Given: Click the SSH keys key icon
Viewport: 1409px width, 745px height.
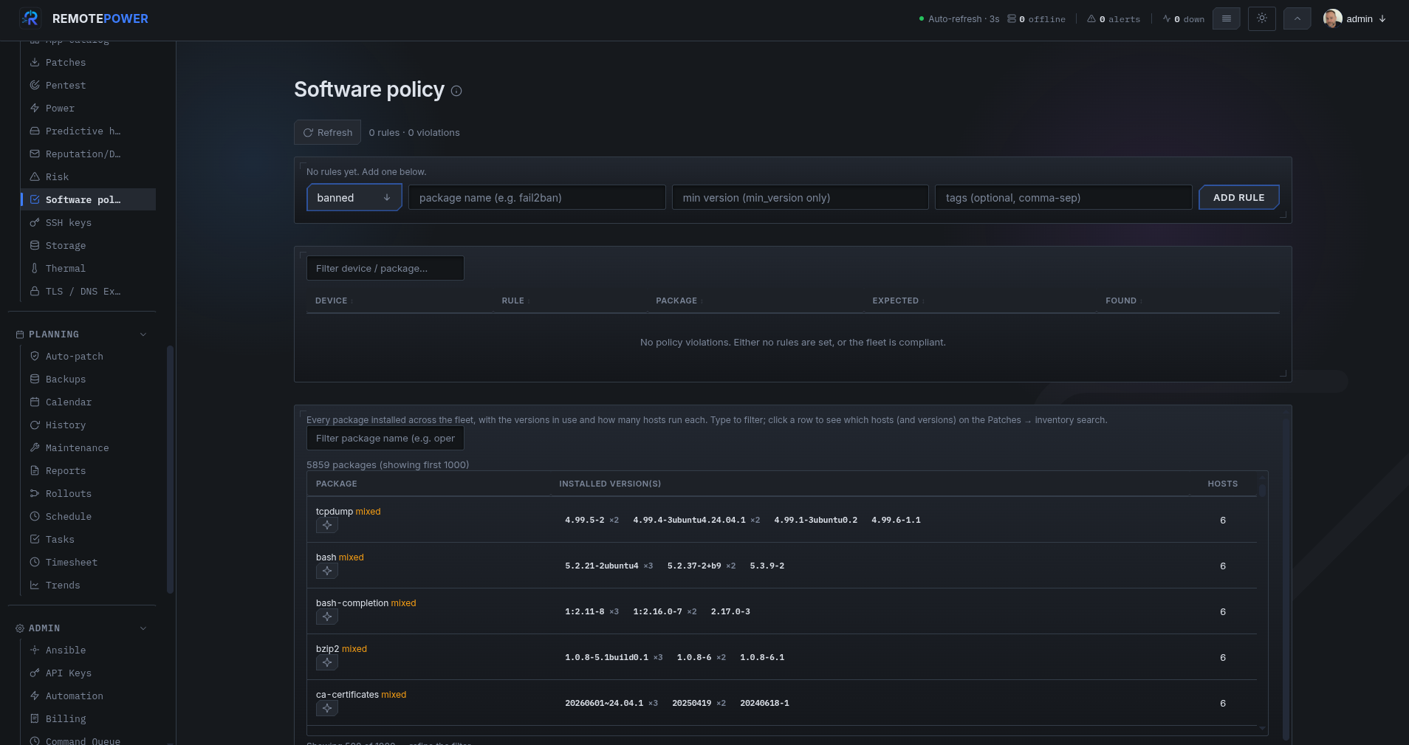Looking at the screenshot, I should click(35, 222).
